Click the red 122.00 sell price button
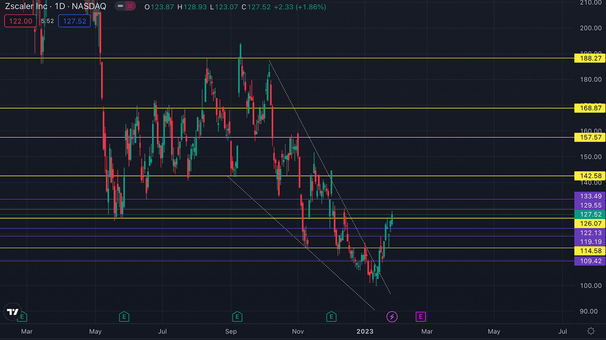 [x=21, y=21]
